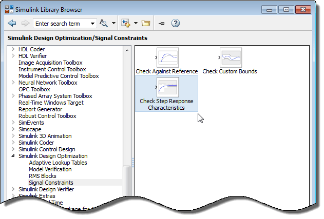Click the search magnifier icon

point(104,23)
